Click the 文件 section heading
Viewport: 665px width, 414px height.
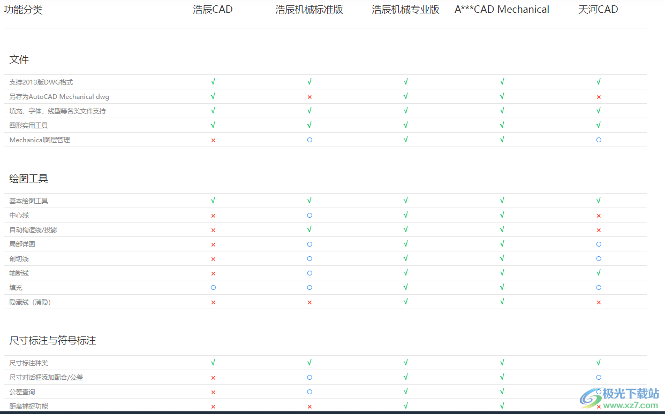[19, 59]
